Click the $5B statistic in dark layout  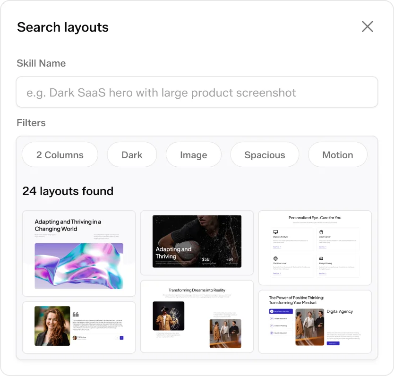pyautogui.click(x=206, y=259)
